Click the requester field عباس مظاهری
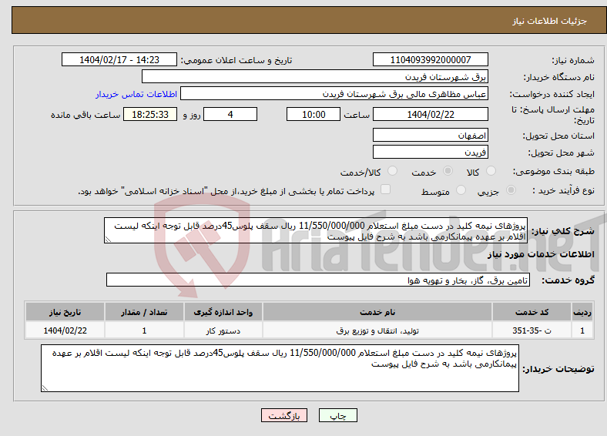Viewport: 607px width, 436px height. click(x=334, y=94)
